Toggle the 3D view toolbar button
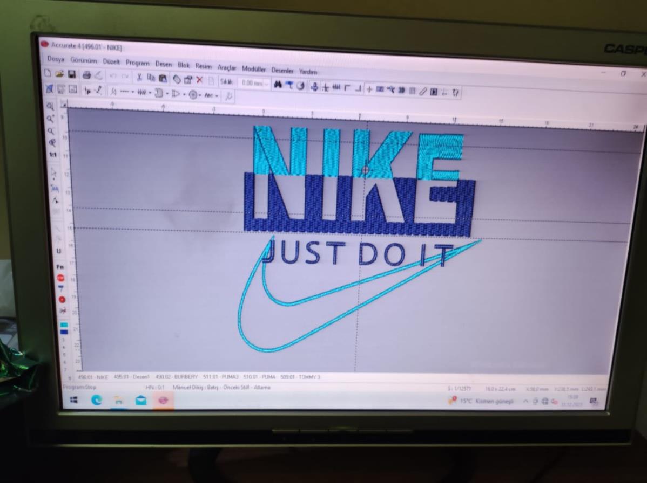The height and width of the screenshot is (483, 647). 401,89
